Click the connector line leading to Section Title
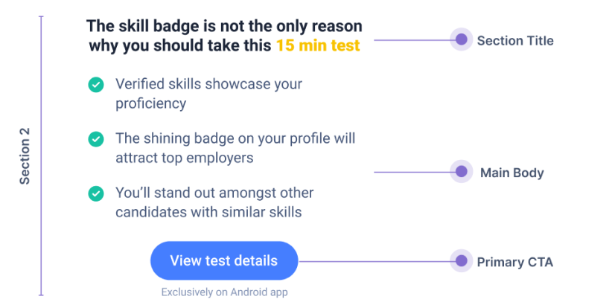This screenshot has width=612, height=308. click(413, 40)
